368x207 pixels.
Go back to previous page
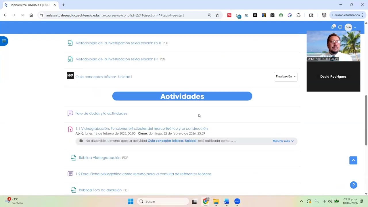pyautogui.click(x=5, y=15)
